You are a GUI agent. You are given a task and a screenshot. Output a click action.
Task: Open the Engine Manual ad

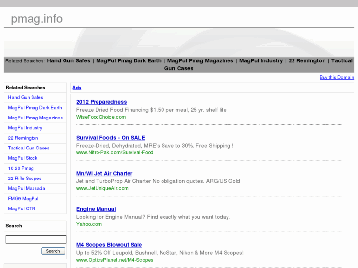click(96, 209)
